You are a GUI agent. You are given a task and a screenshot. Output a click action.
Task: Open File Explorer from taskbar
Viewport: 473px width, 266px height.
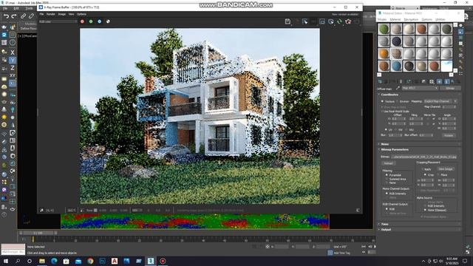pos(42,261)
